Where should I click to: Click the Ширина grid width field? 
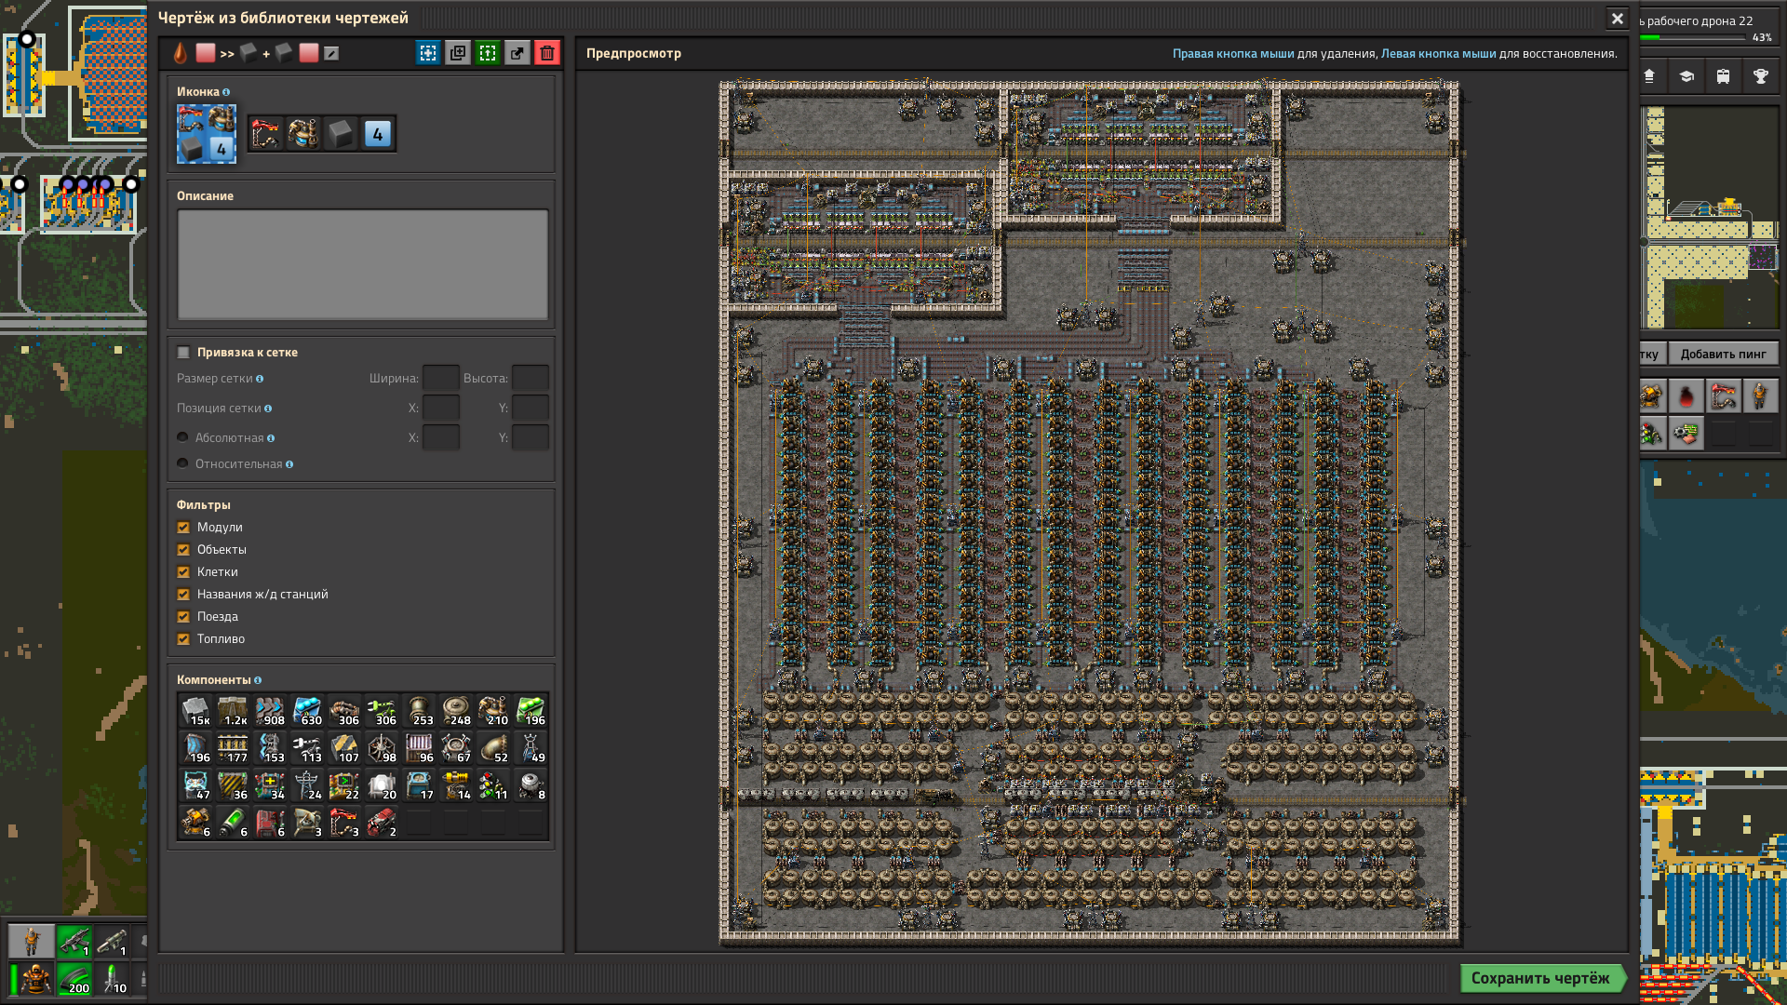click(x=441, y=379)
